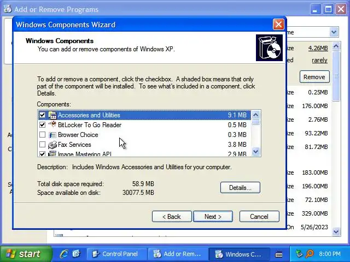Click the Details... button
The image size is (350, 262).
(240, 188)
